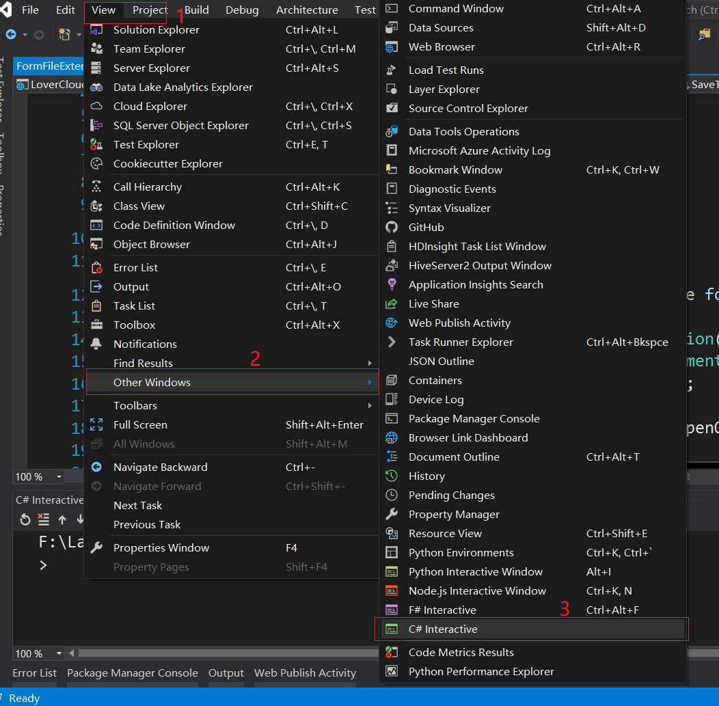Image resolution: width=719 pixels, height=706 pixels.
Task: Expand the Other Windows submenu arrow
Action: click(x=370, y=382)
